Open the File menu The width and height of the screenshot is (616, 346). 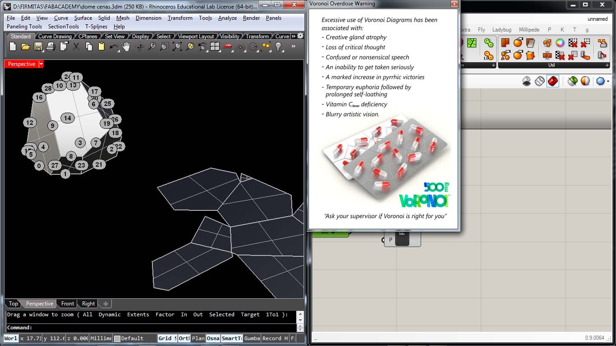click(x=11, y=18)
